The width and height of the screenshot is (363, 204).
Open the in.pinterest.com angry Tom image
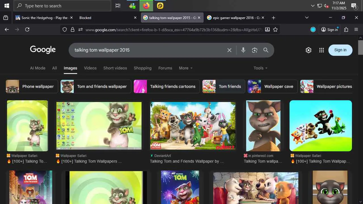click(263, 126)
